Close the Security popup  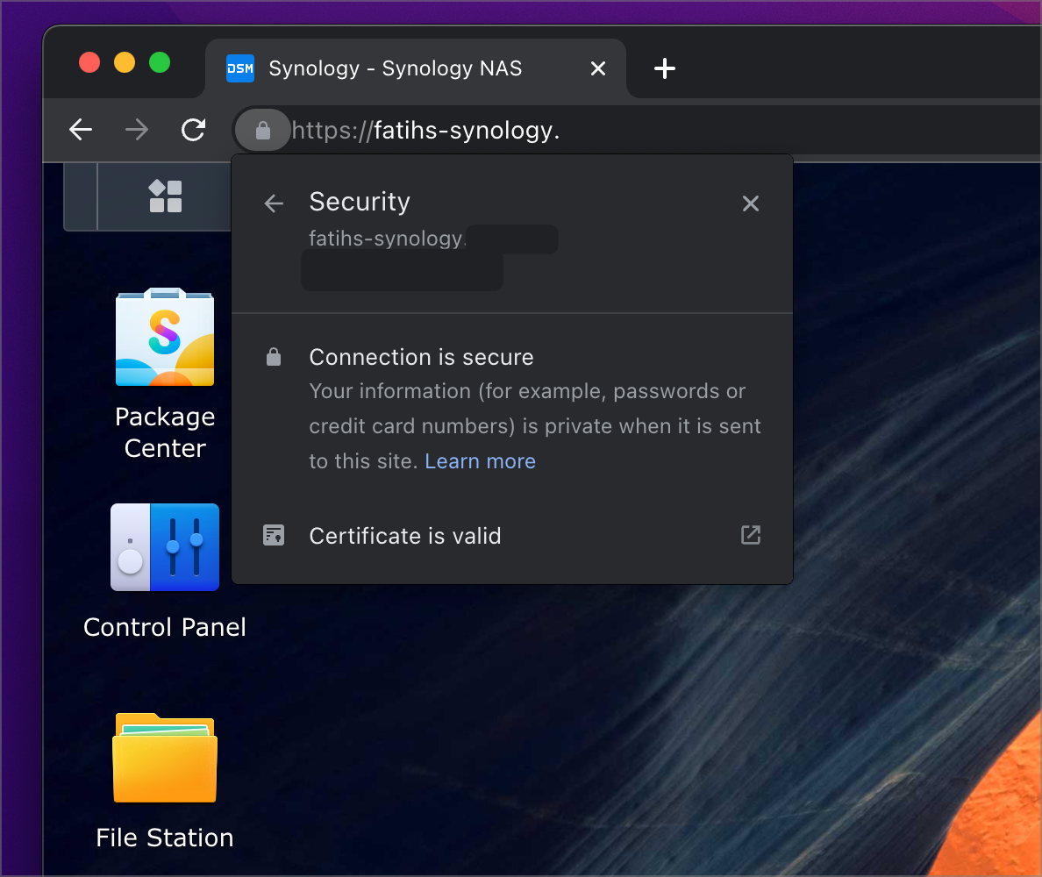click(750, 203)
